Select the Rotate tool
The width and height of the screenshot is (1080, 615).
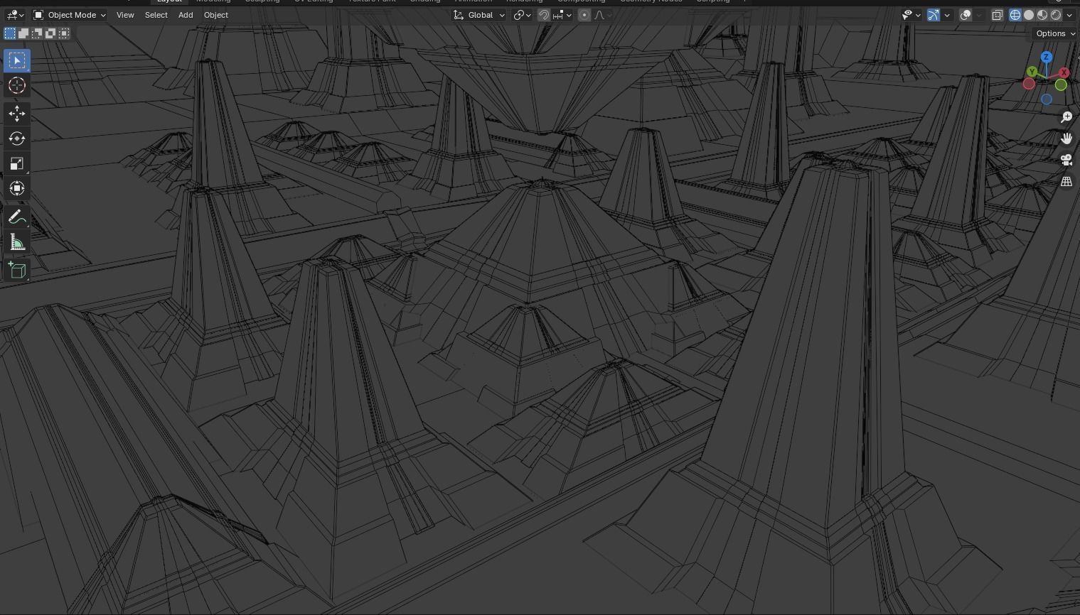[17, 138]
